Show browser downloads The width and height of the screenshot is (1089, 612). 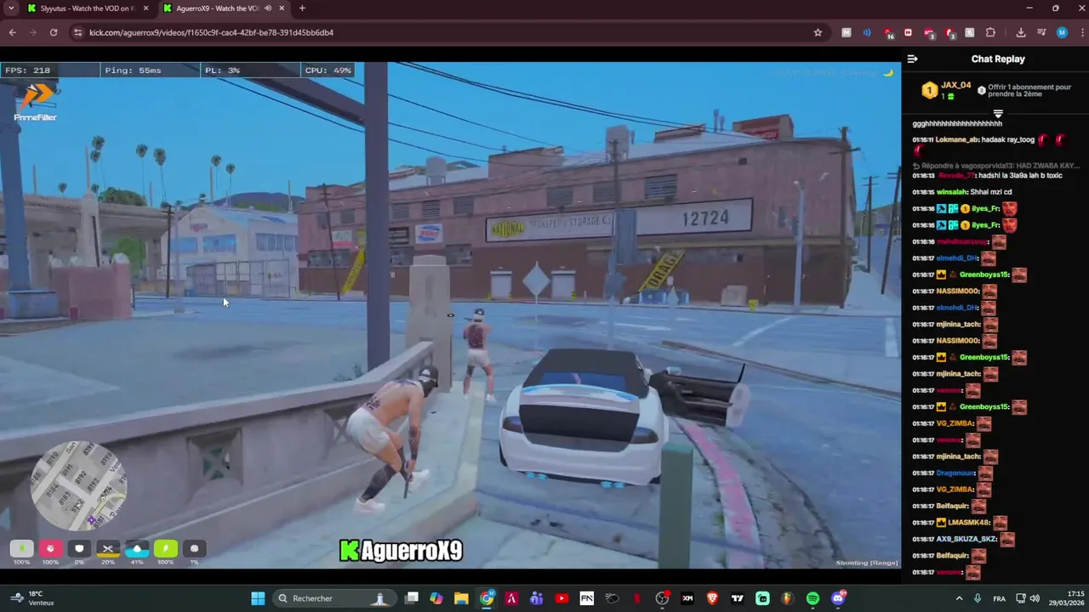pyautogui.click(x=1021, y=32)
